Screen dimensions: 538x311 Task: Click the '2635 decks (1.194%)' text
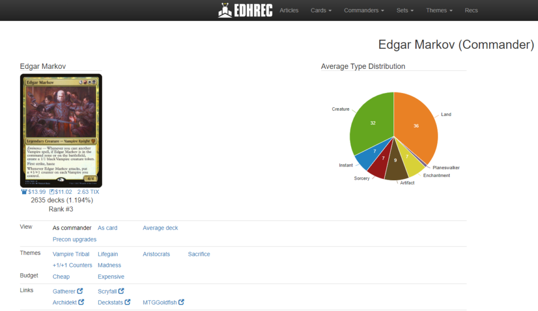coord(62,200)
